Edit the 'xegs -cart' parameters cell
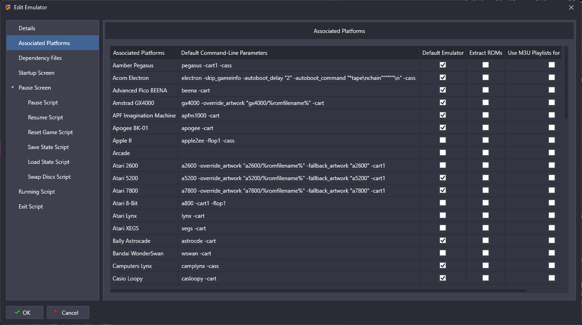Screen dimensions: 582x325 [x=298, y=228]
